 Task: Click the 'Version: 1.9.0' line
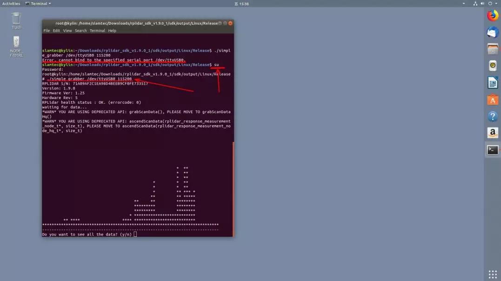pyautogui.click(x=59, y=88)
